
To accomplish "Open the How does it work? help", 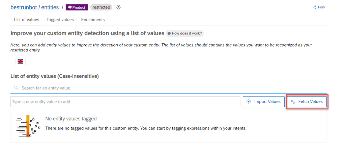I will pyautogui.click(x=185, y=33).
